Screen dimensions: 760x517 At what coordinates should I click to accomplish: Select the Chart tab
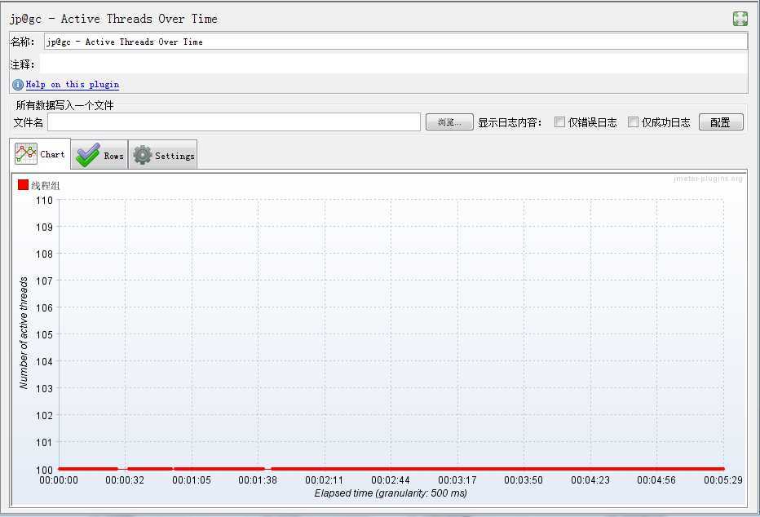[x=40, y=154]
